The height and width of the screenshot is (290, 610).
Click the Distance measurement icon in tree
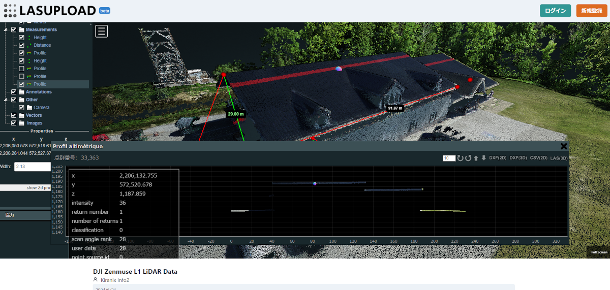[x=29, y=45]
